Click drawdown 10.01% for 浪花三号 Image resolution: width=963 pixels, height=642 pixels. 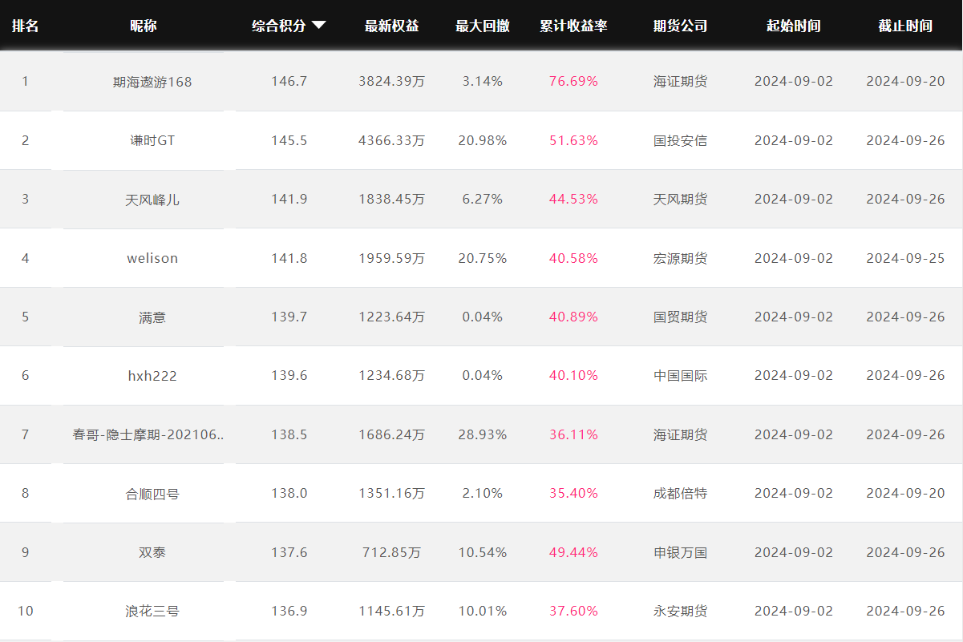click(483, 612)
